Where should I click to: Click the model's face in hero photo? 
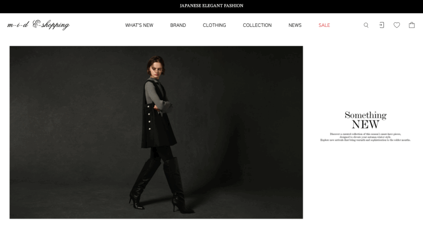click(x=157, y=69)
